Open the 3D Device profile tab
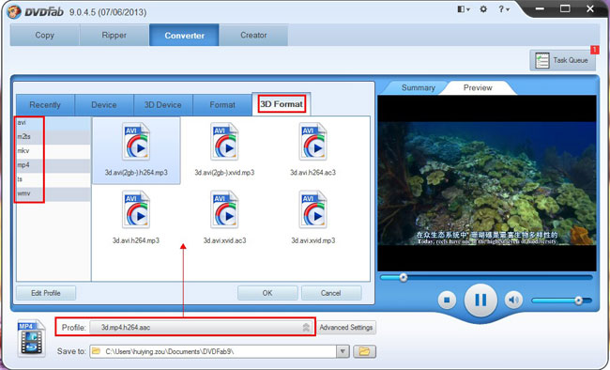This screenshot has width=610, height=370. coord(163,105)
